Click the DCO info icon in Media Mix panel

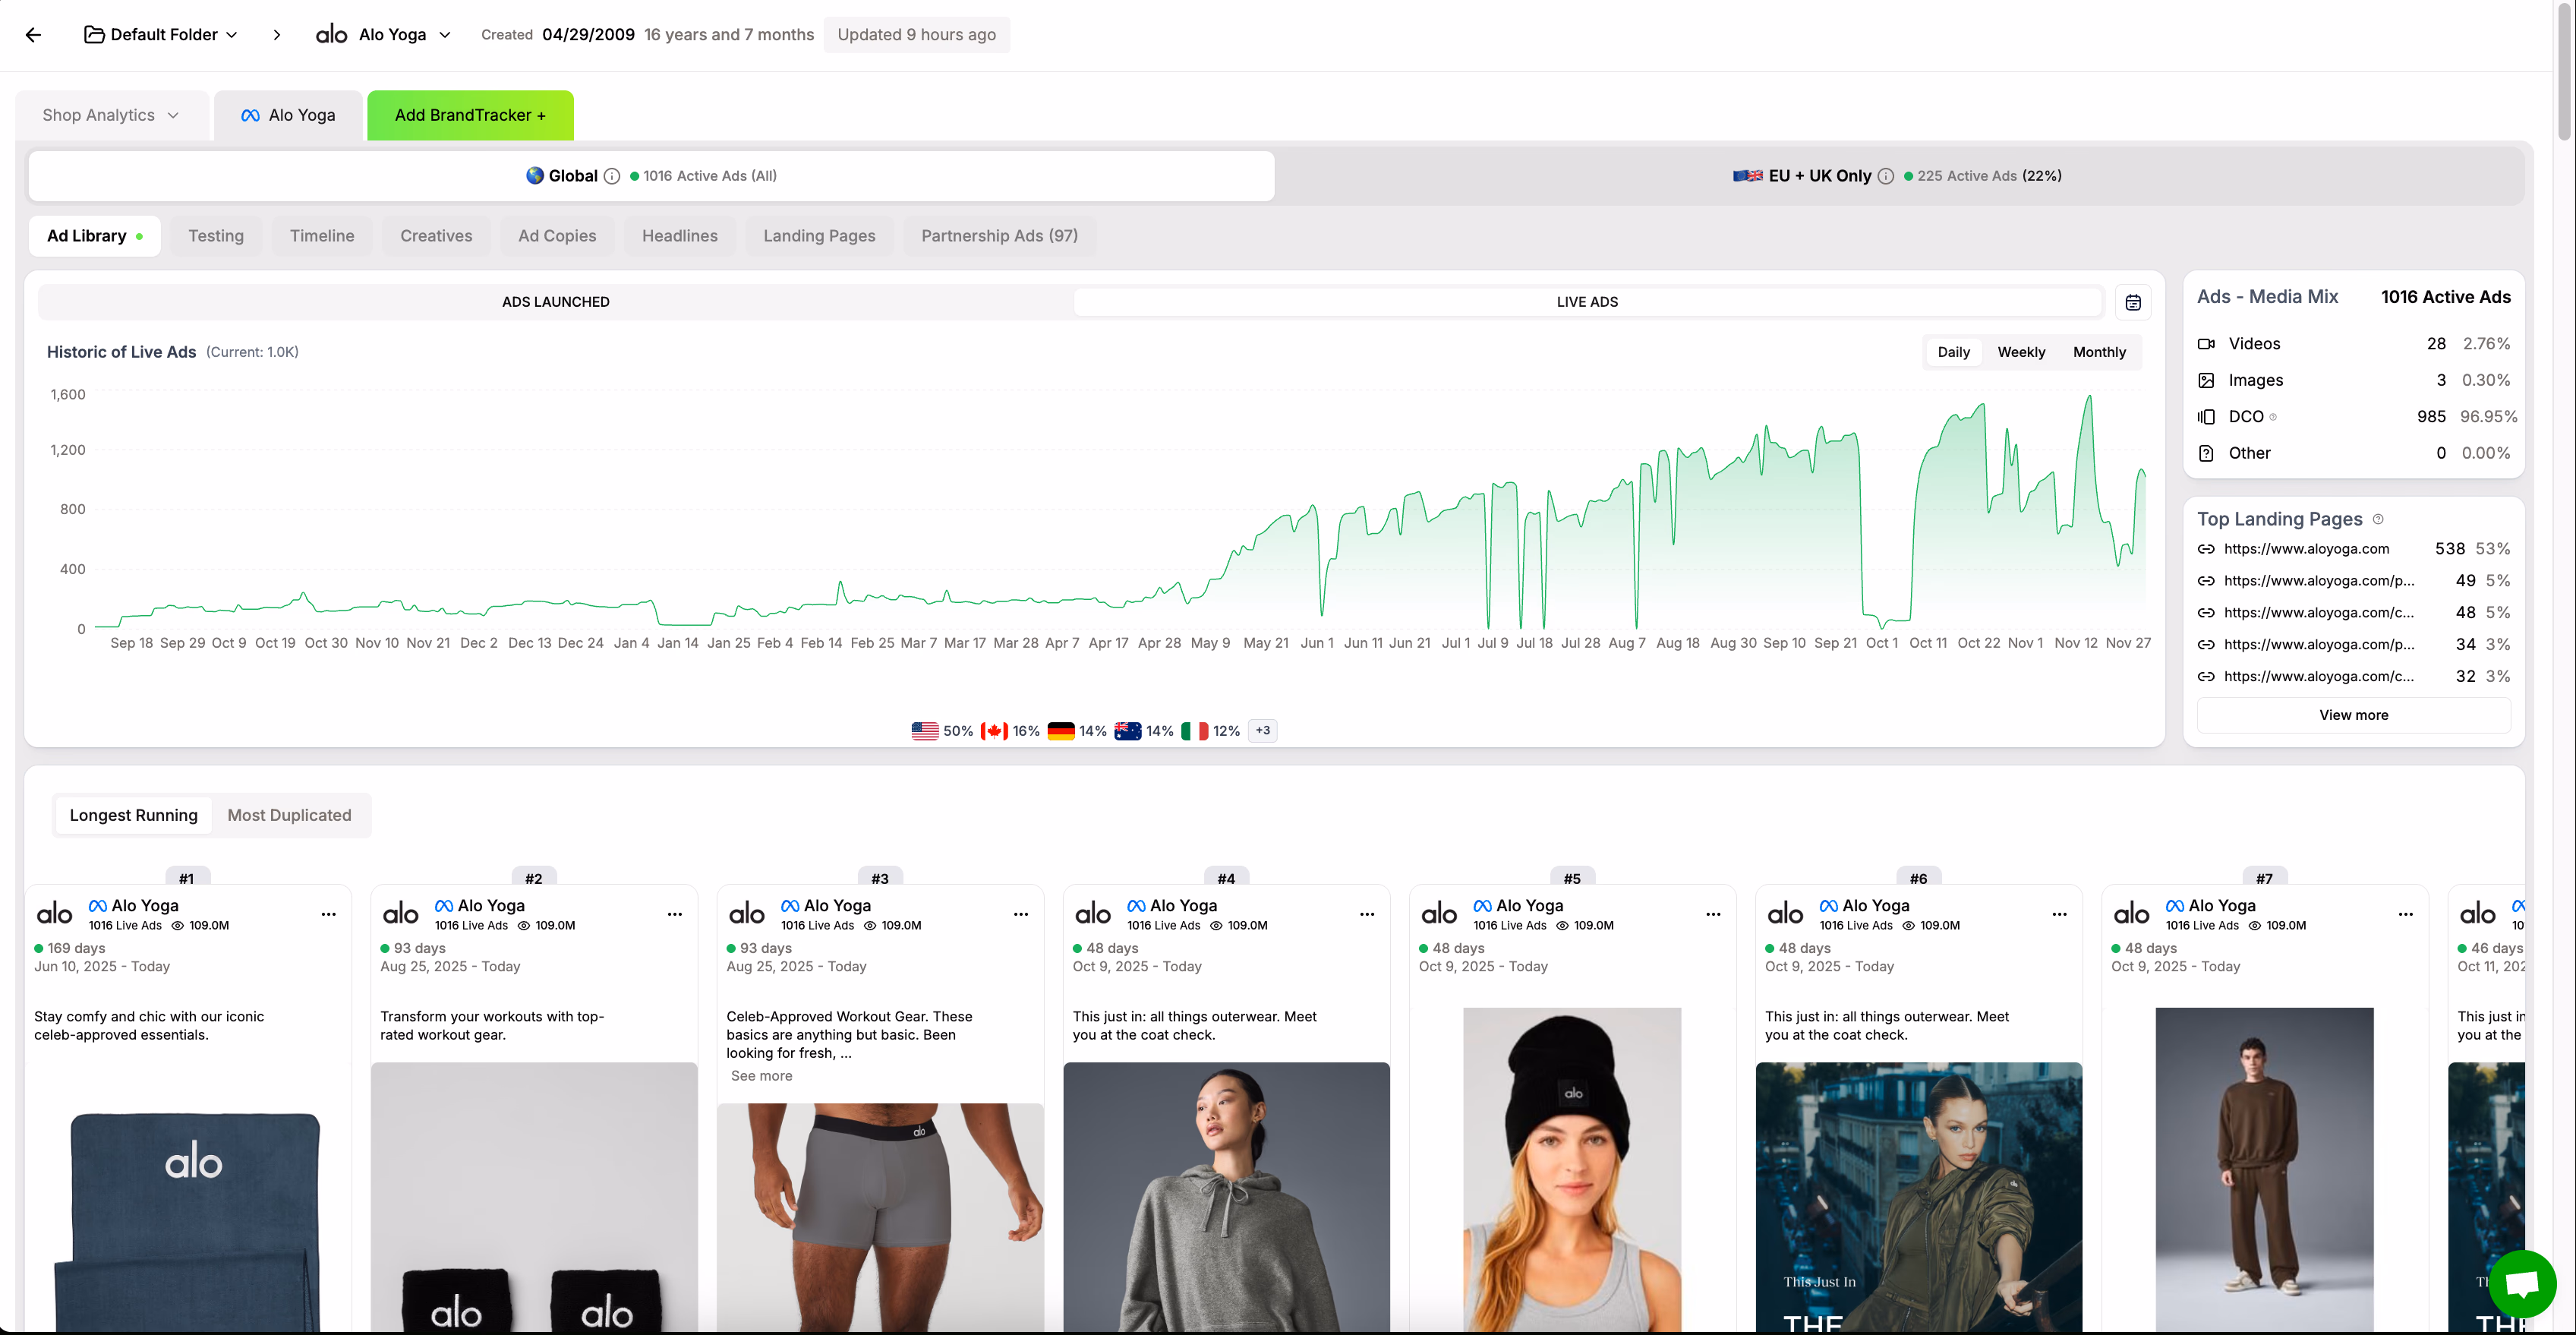(2273, 416)
